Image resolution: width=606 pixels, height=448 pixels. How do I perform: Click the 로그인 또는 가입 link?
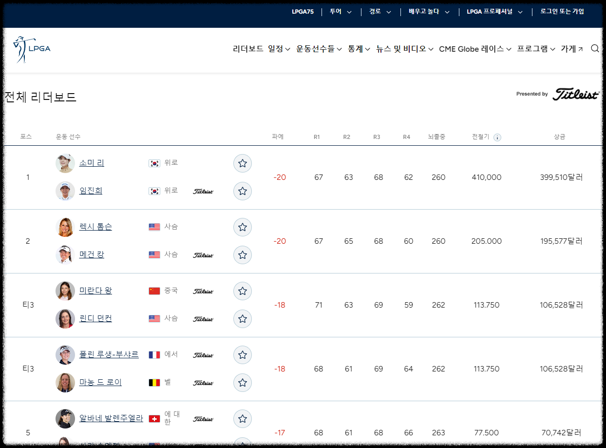561,11
